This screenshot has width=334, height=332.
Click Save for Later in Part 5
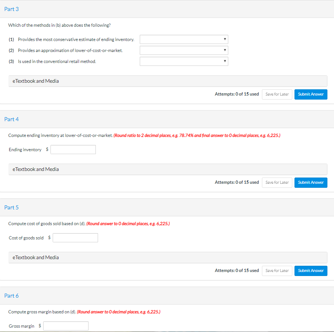tap(277, 271)
